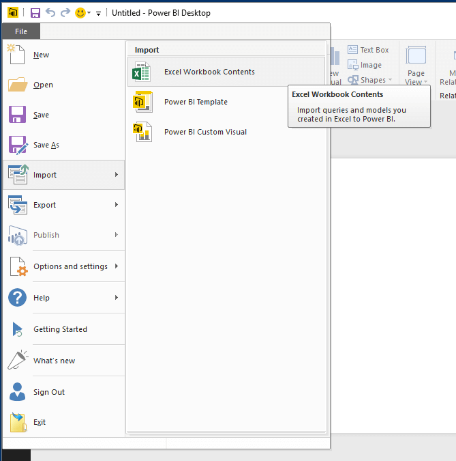Click the Import icon in File menu
The height and width of the screenshot is (461, 456).
tap(18, 175)
